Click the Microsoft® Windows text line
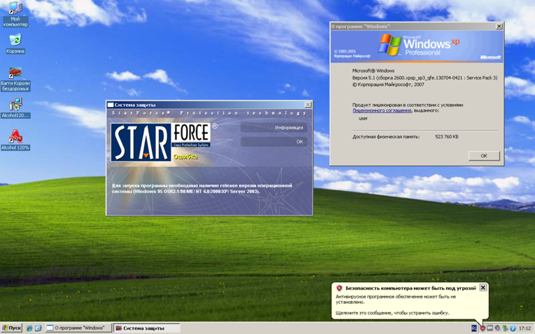This screenshot has width=535, height=334. click(x=373, y=71)
